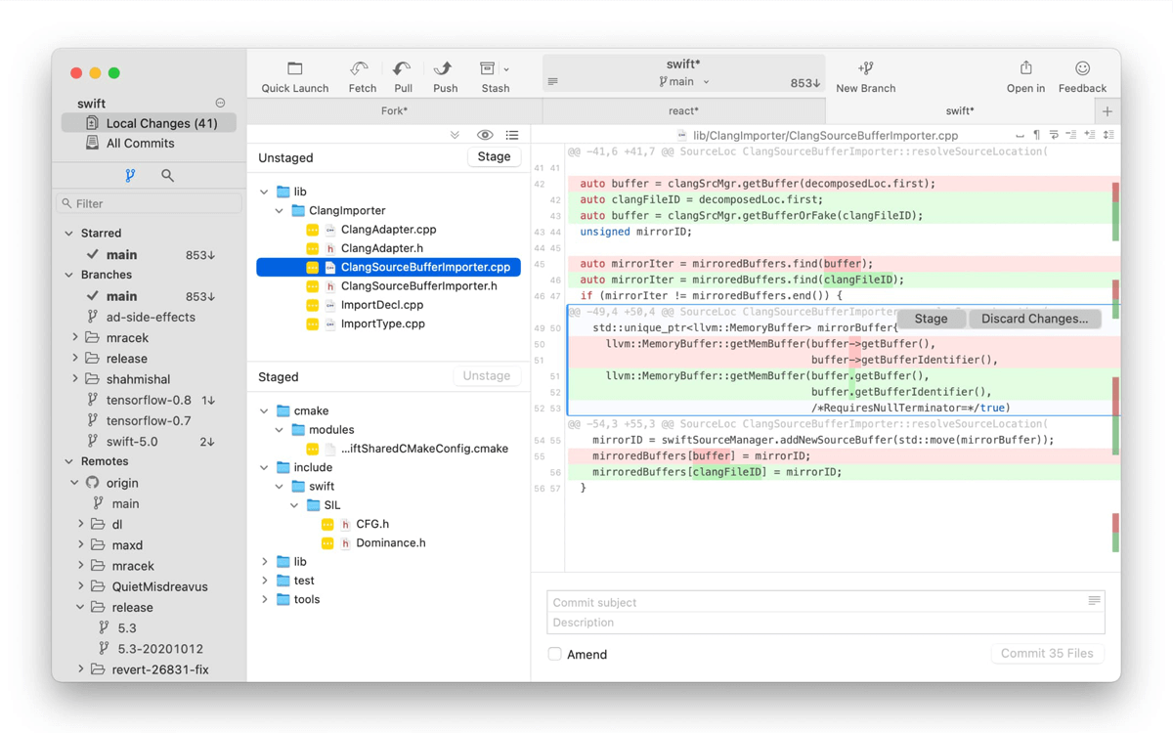Select the tensorflow-0.8 branch
Image resolution: width=1173 pixels, height=733 pixels.
coord(149,400)
